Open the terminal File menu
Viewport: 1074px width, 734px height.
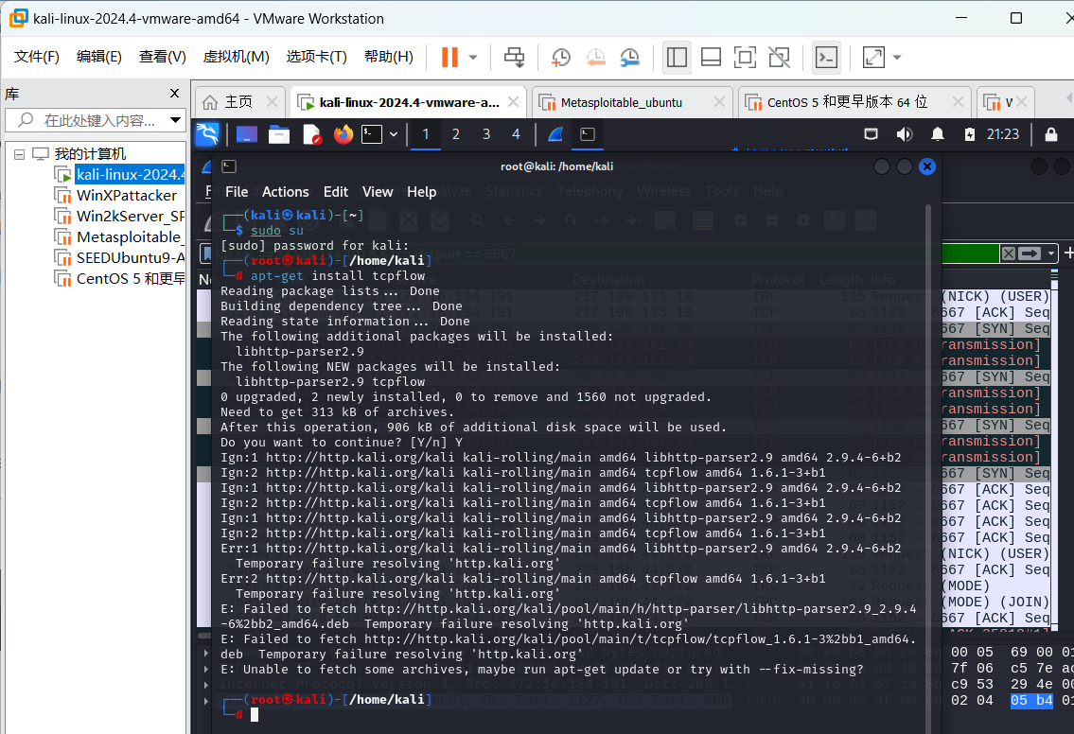click(x=237, y=192)
